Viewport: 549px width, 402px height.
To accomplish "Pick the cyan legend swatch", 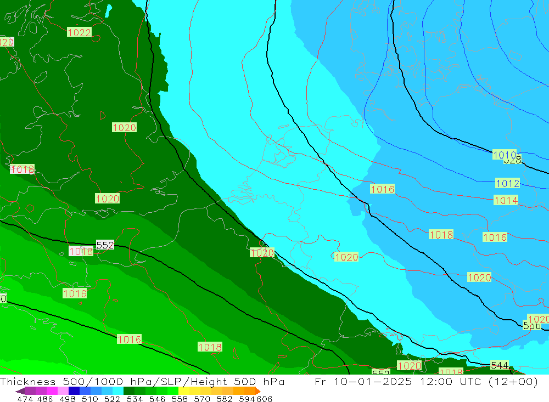I will click(117, 391).
